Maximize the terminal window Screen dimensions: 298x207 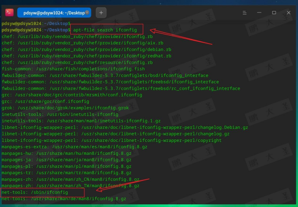tap(274, 13)
